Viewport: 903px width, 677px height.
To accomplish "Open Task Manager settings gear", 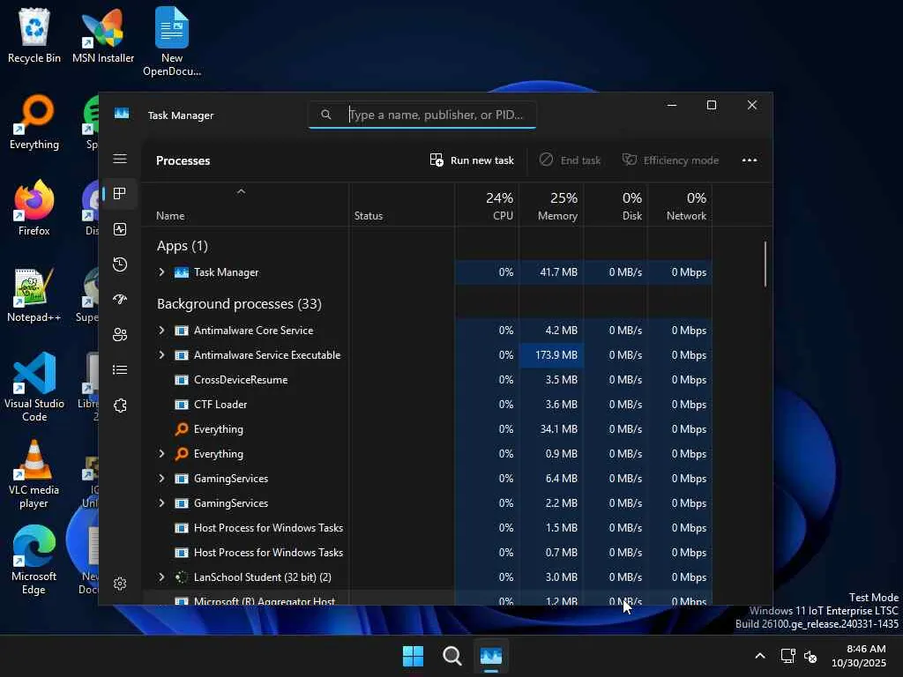I will 120,584.
